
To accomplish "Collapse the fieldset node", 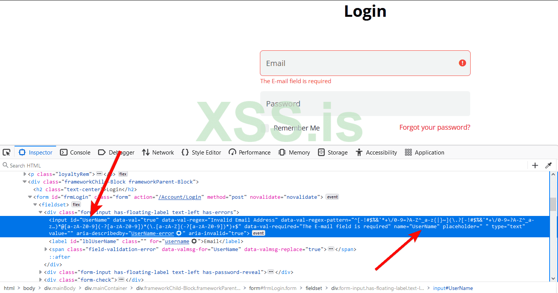I will [x=35, y=204].
